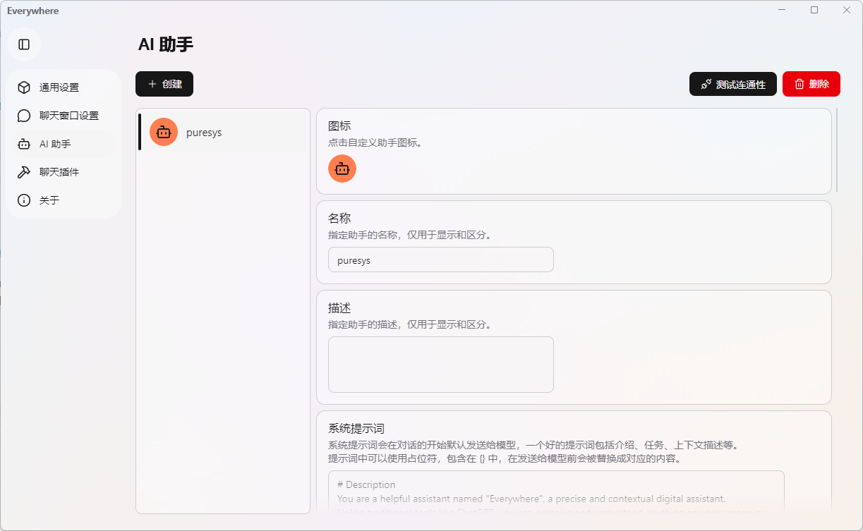The image size is (863, 531).
Task: Switch to the 通用设置 section
Action: click(61, 87)
